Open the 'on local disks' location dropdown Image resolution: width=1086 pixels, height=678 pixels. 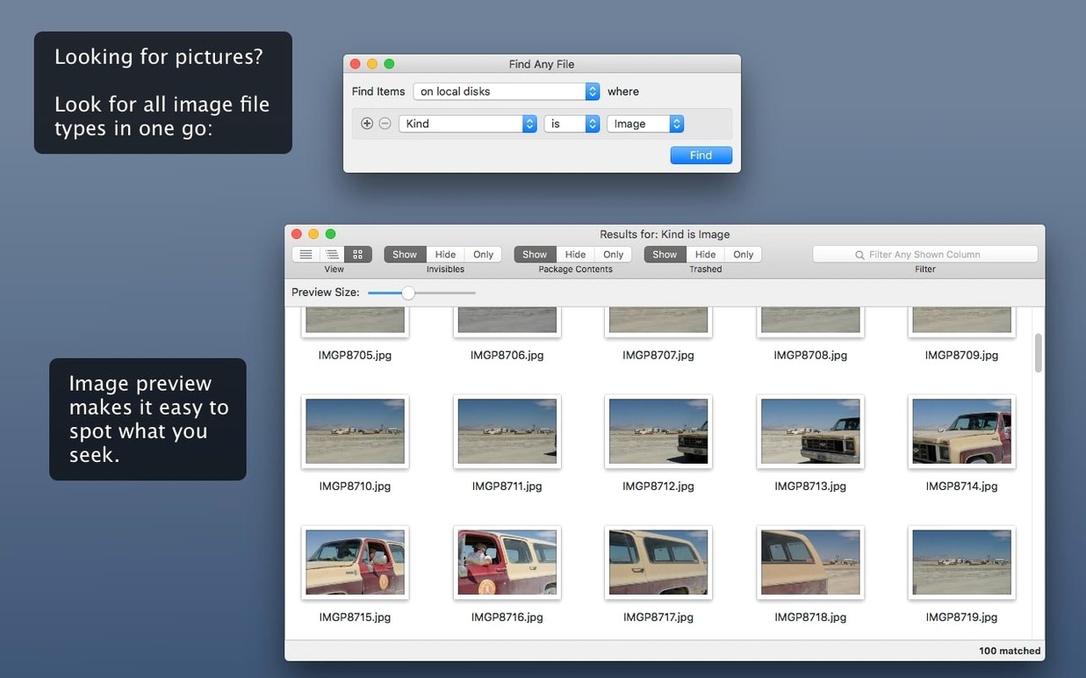tap(507, 91)
